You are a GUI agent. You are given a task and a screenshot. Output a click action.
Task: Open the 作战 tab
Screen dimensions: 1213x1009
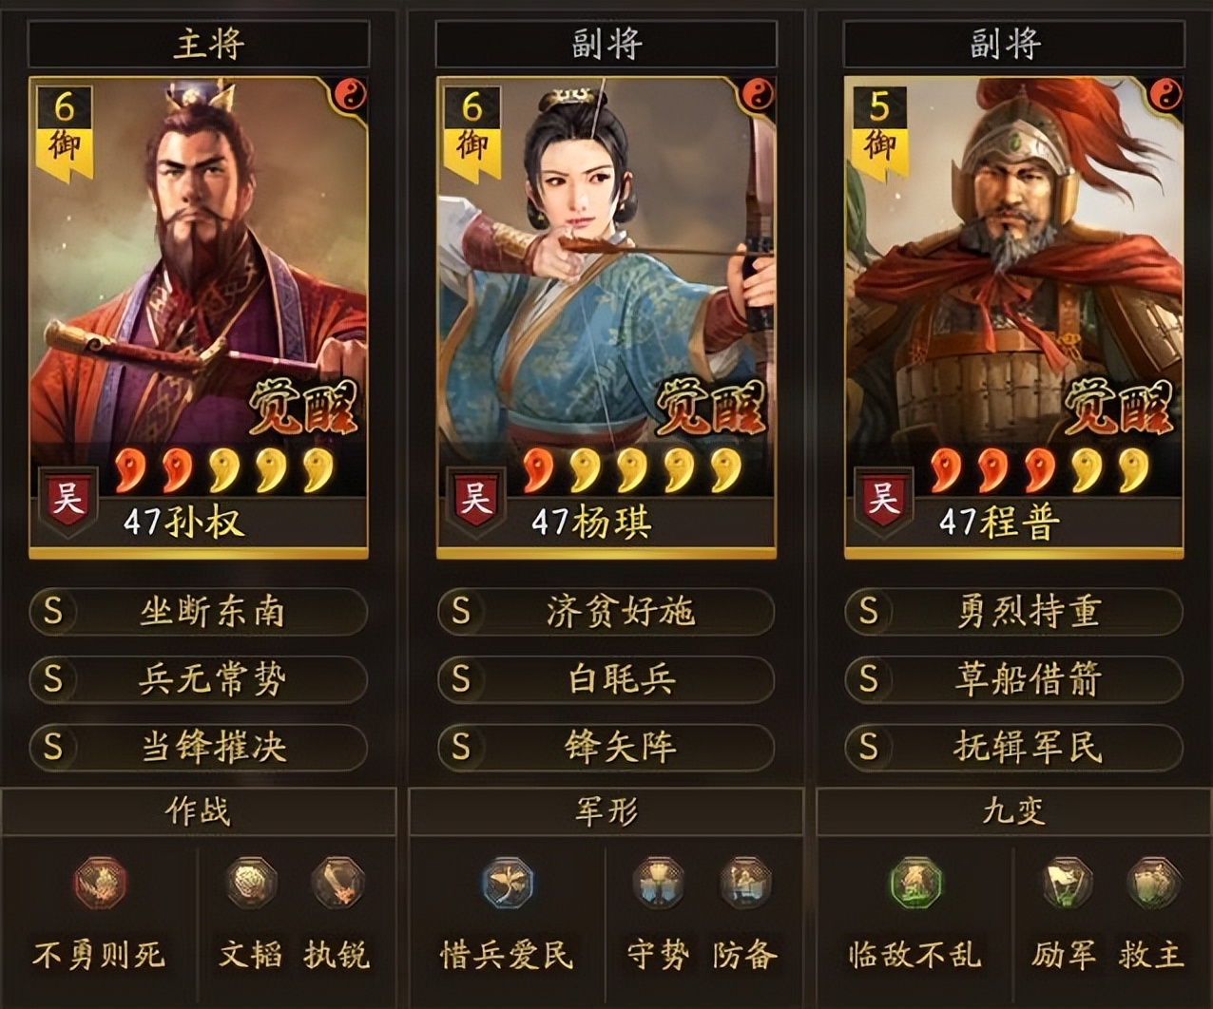point(198,811)
